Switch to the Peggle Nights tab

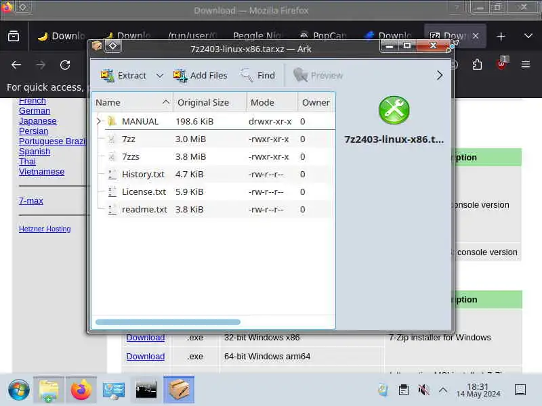pyautogui.click(x=258, y=36)
